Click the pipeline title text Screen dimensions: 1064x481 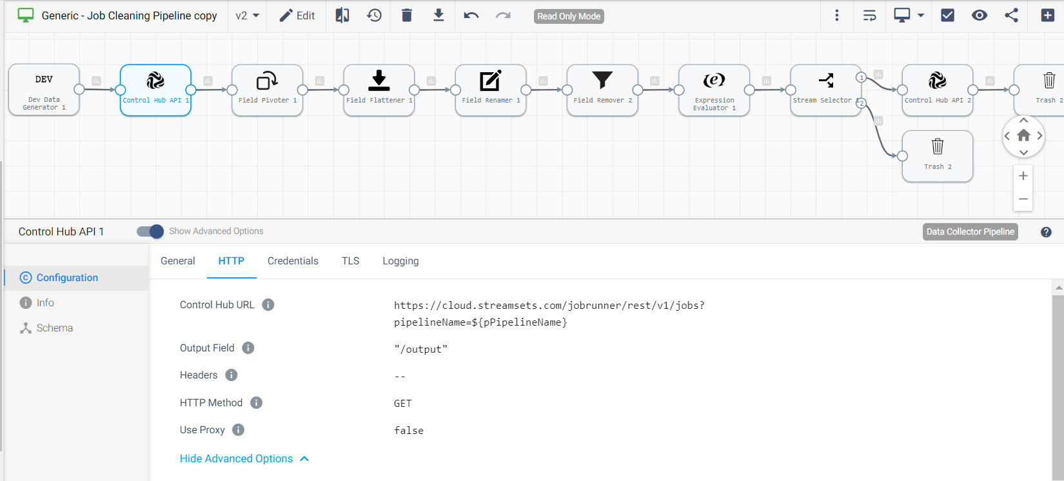coord(129,15)
